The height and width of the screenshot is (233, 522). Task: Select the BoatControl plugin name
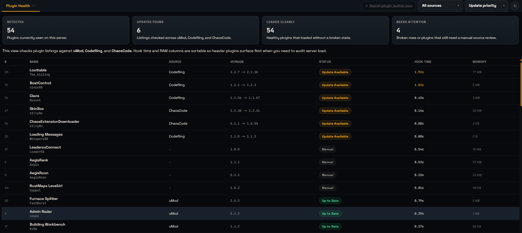pyautogui.click(x=40, y=83)
